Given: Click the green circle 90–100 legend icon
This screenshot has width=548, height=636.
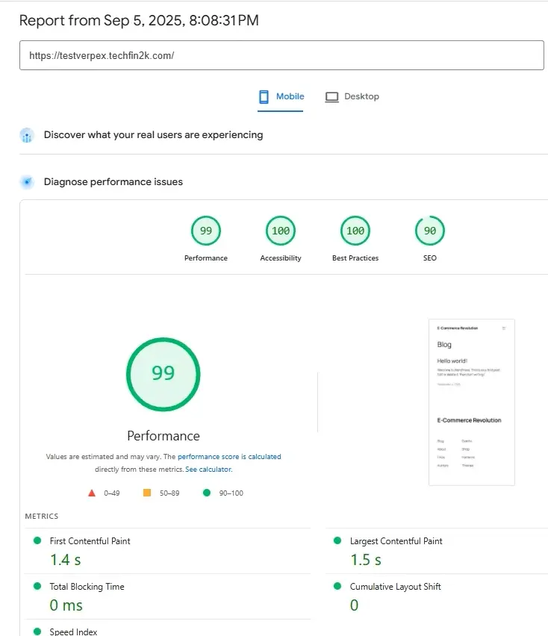Looking at the screenshot, I should pos(207,493).
